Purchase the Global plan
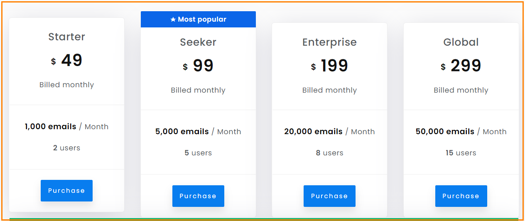This screenshot has height=221, width=525. [461, 196]
